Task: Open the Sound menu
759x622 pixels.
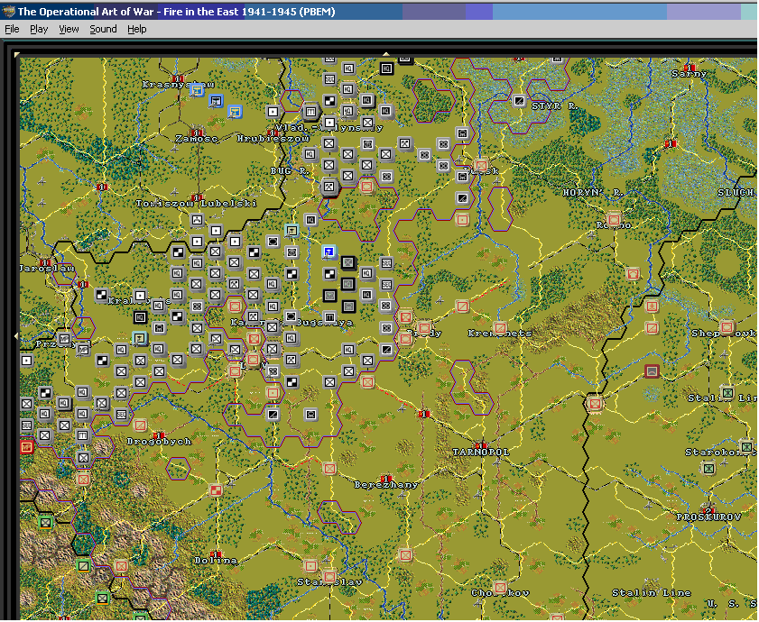Action: 103,29
